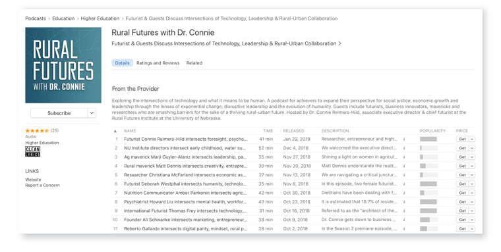Go to Higher Education breadcrumb
The height and width of the screenshot is (252, 501).
point(100,18)
